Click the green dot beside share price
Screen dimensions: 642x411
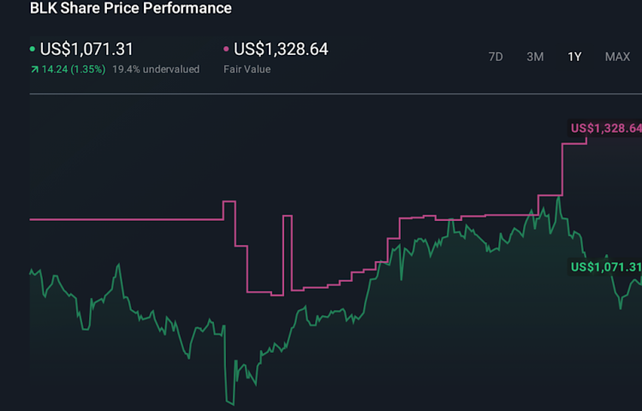tap(33, 50)
